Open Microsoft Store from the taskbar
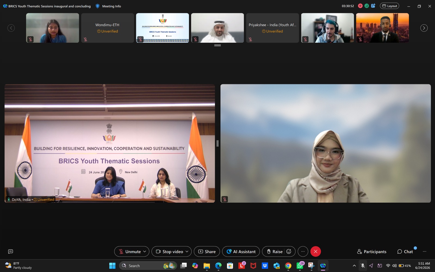 (x=230, y=266)
